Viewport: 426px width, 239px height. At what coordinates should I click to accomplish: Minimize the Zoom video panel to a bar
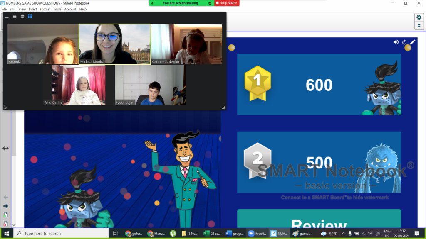(x=7, y=17)
